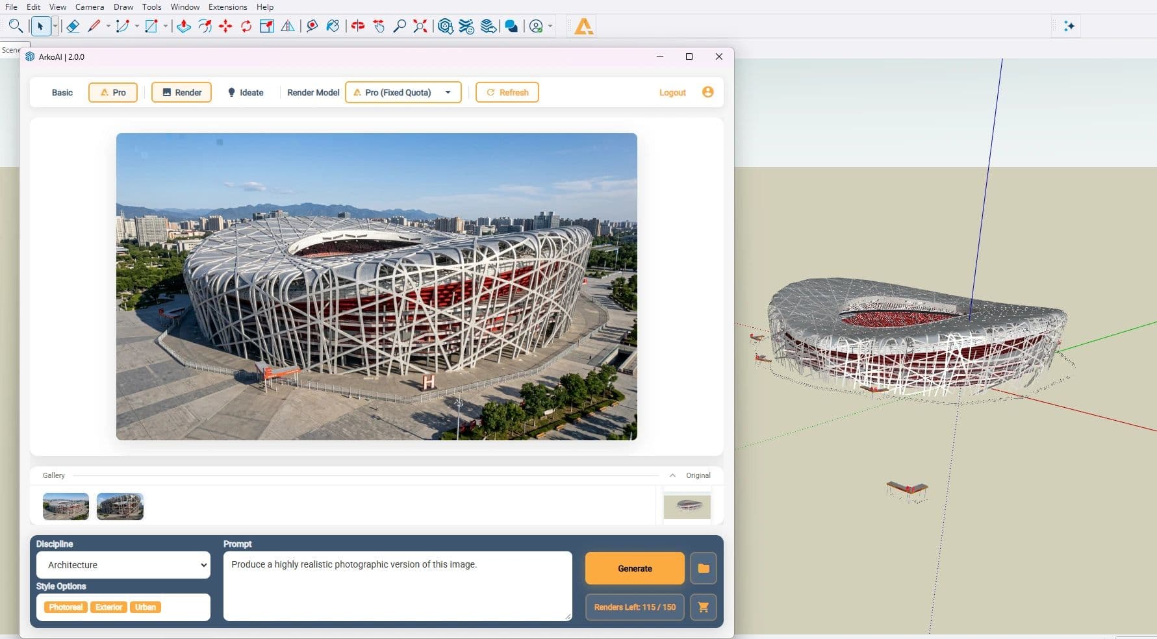Pick the Rotate tool
Screen dimensions: 1157x639
pos(246,26)
